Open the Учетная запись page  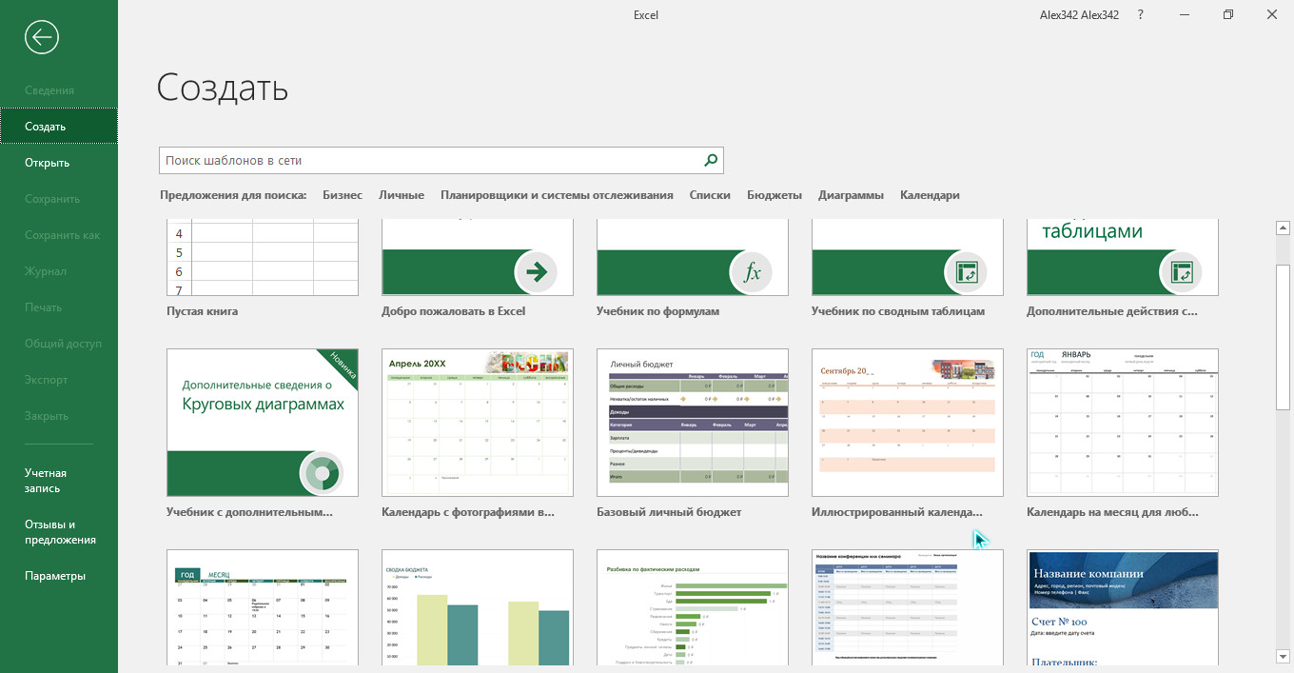point(46,481)
